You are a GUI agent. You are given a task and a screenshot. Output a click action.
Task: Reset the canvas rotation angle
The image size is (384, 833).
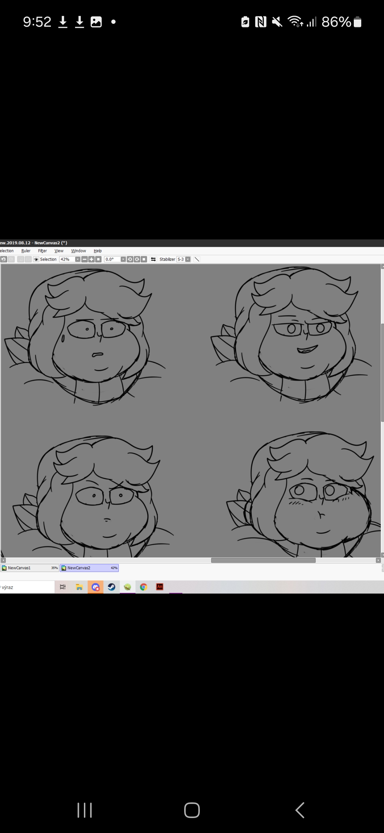[144, 259]
